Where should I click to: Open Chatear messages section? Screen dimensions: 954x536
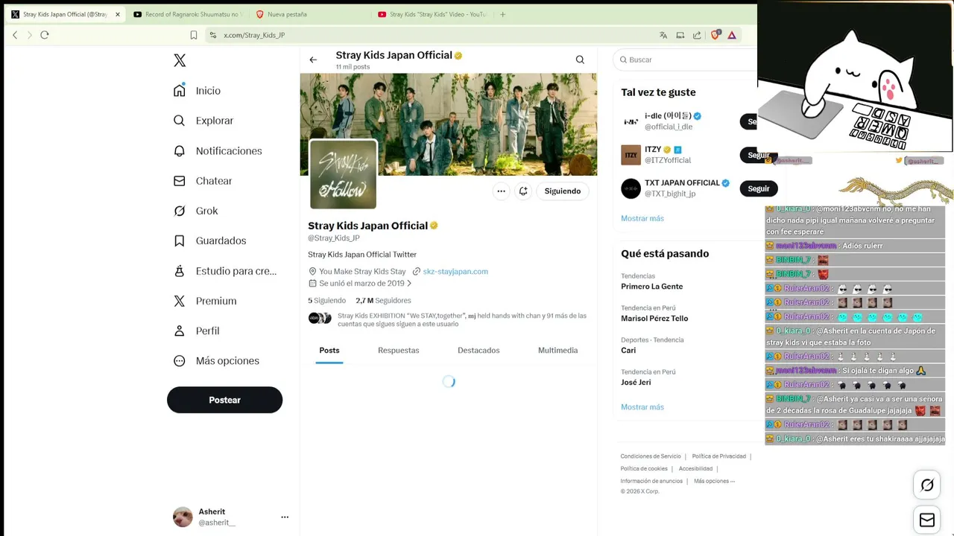(x=203, y=181)
